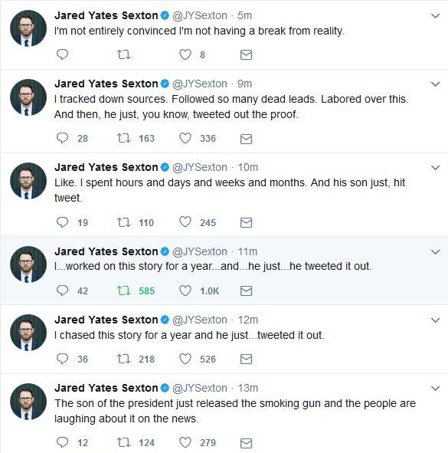Like the tweet with 1.0K likes
This screenshot has width=448, height=453.
coord(185,291)
